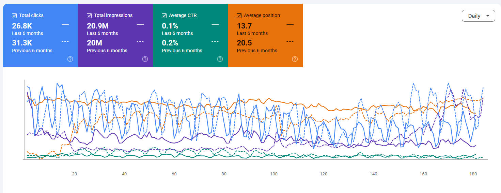Click solid line legend on Average CTR card
Viewport: 501px width, 193px height.
coord(215,25)
